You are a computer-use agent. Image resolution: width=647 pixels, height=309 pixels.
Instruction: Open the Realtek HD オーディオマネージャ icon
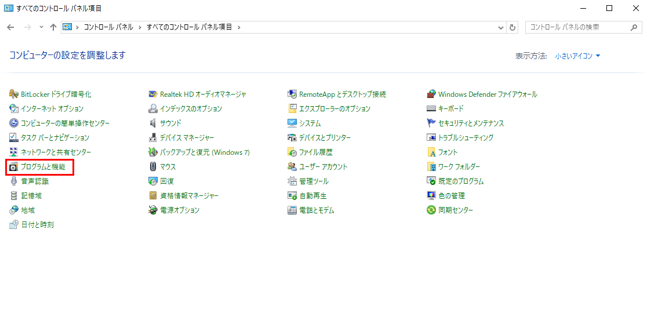[153, 94]
